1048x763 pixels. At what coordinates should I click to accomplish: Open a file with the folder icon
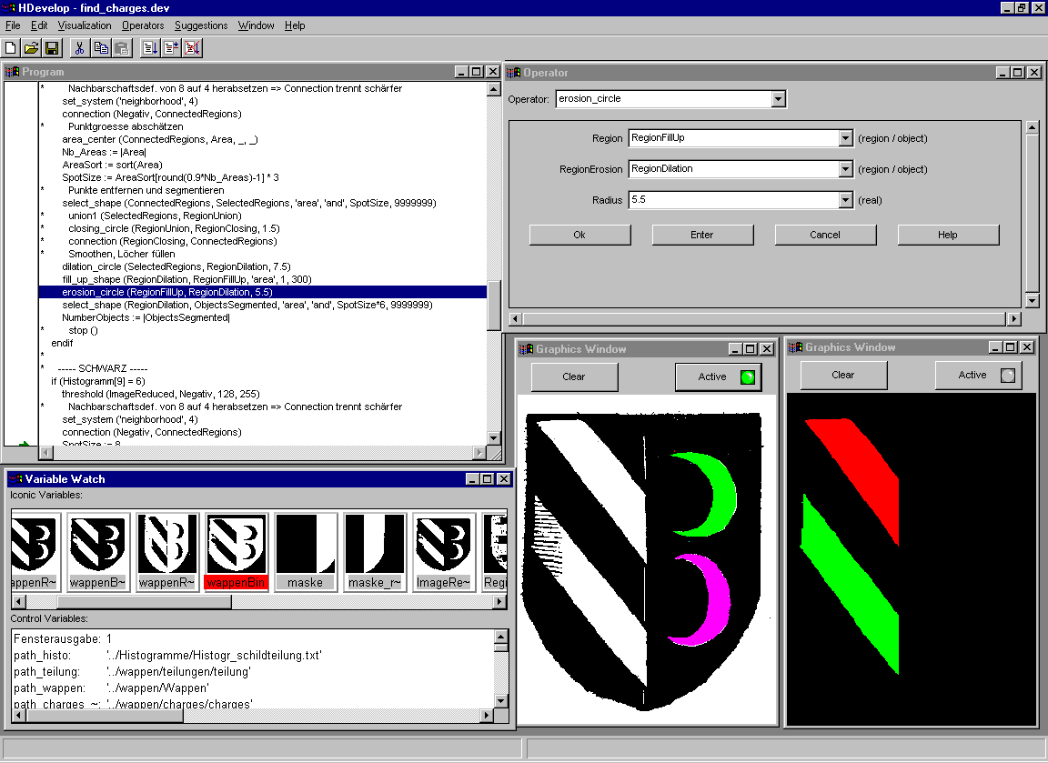point(31,48)
